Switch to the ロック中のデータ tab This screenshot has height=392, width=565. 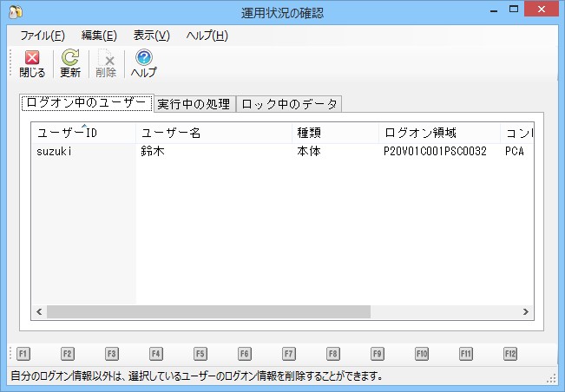click(289, 104)
